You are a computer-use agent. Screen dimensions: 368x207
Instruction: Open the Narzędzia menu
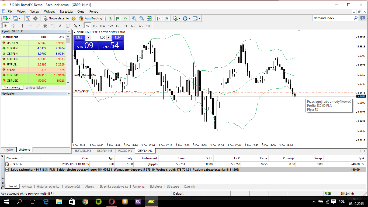tap(66, 12)
